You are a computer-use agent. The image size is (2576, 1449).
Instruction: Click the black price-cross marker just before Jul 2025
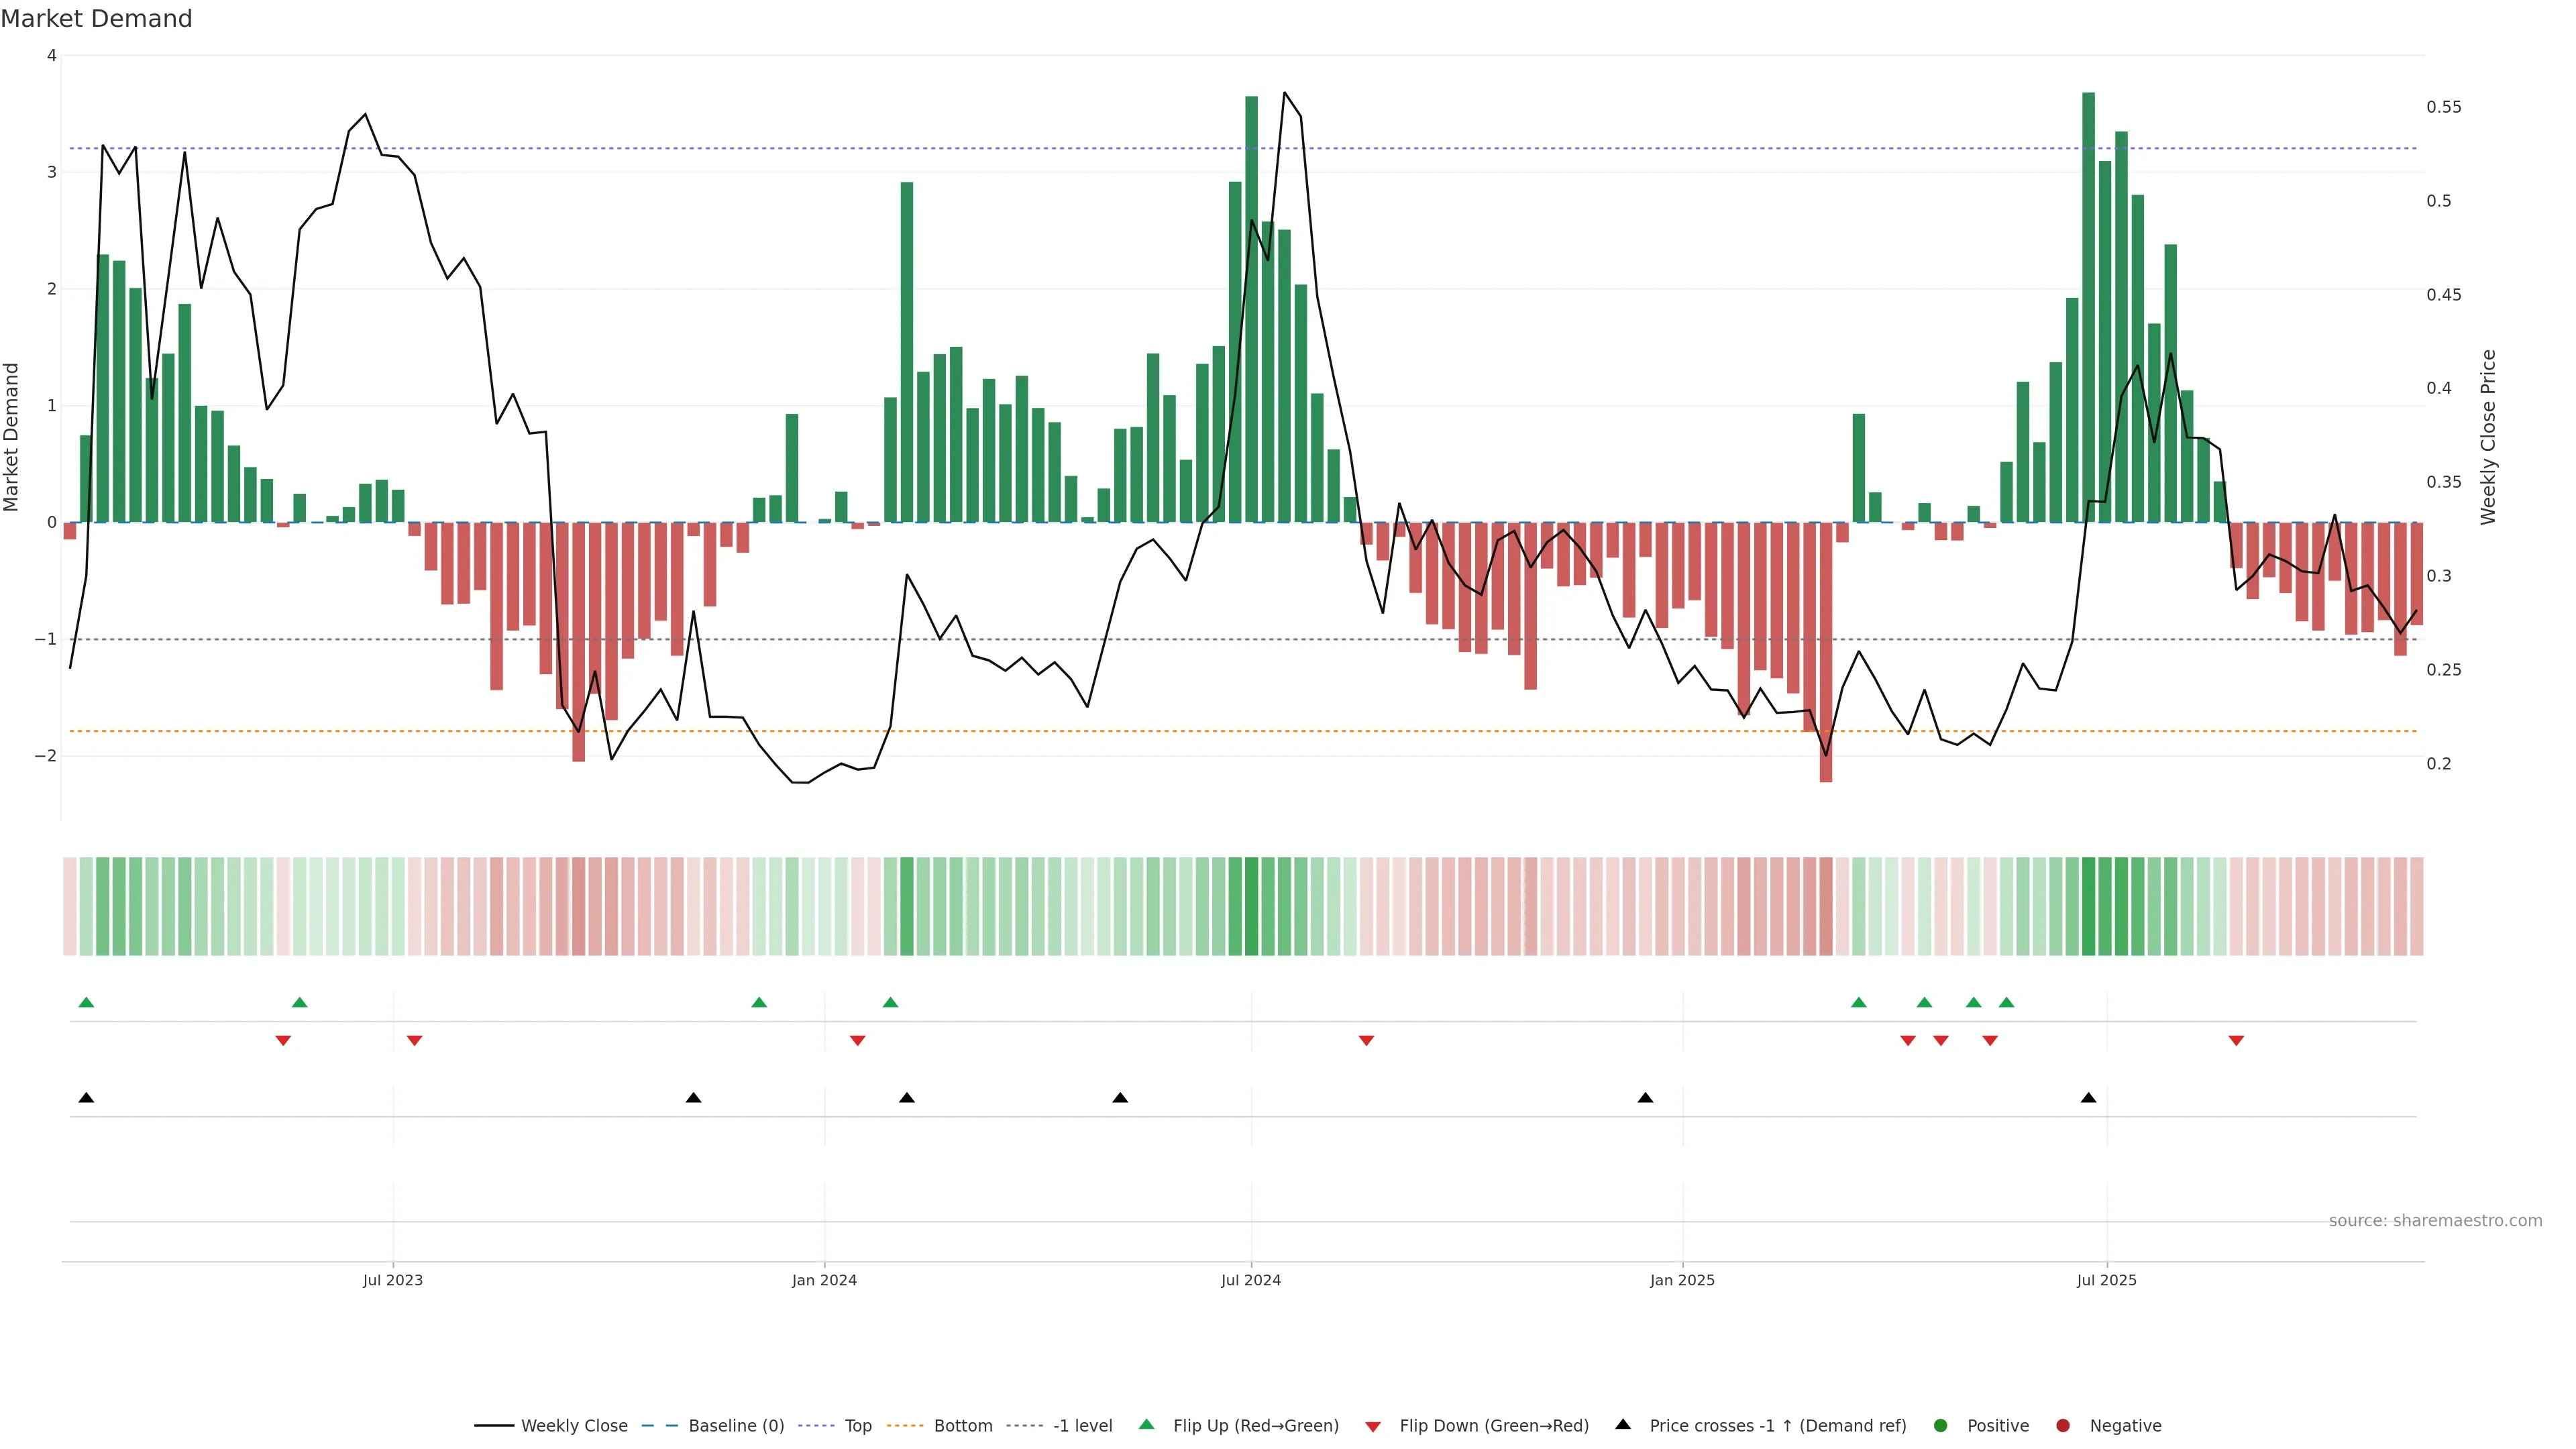(x=2088, y=1098)
